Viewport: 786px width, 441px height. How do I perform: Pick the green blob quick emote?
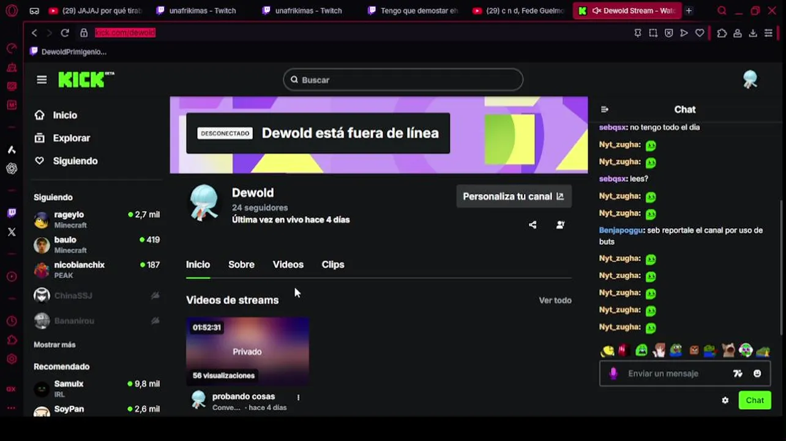[641, 350]
